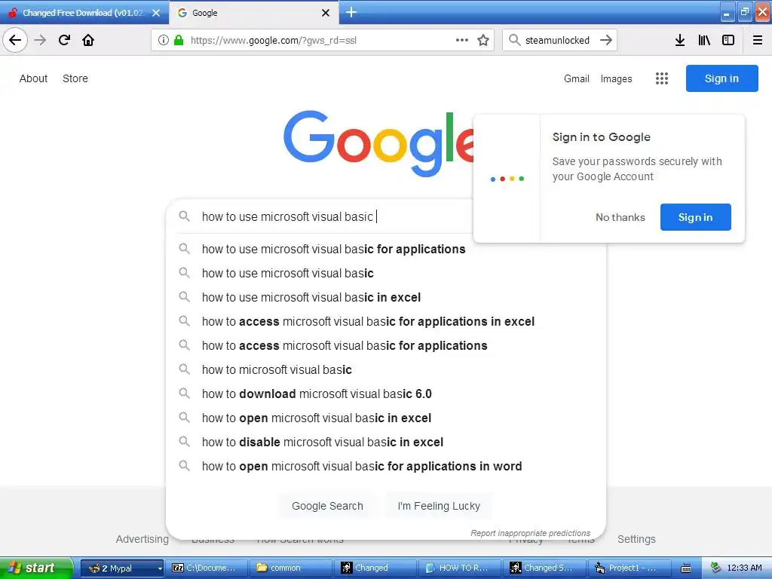Open Google Images link
Image resolution: width=772 pixels, height=579 pixels.
pos(616,78)
